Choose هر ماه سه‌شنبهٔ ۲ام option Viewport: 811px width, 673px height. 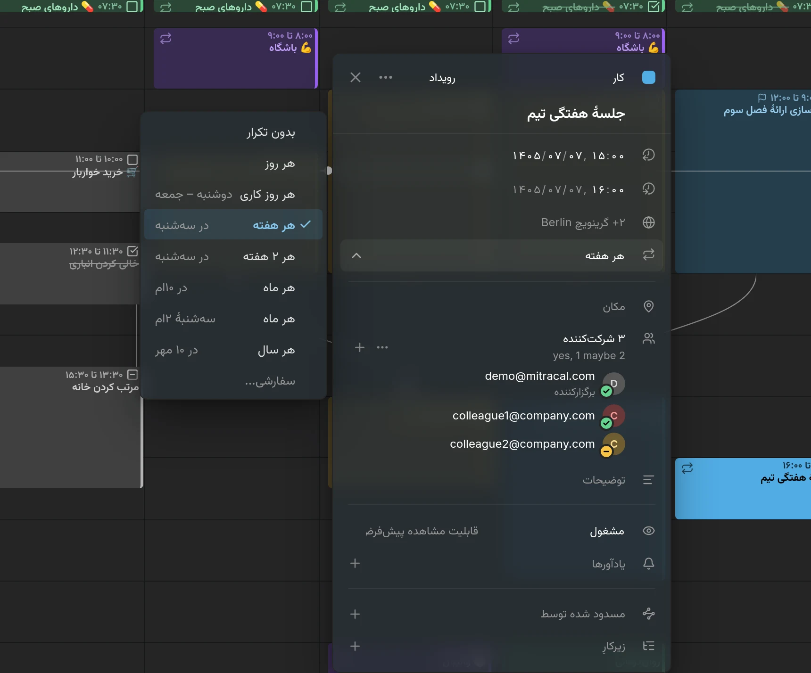tap(233, 319)
